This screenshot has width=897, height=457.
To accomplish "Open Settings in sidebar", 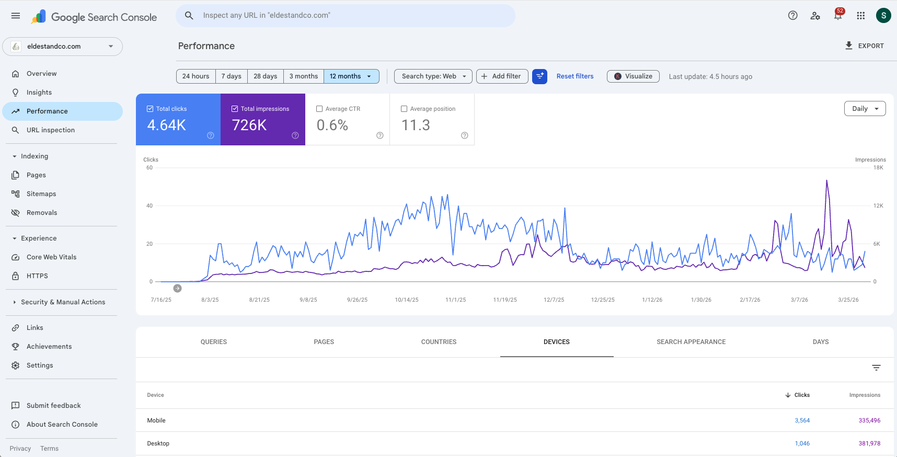I will tap(62, 365).
